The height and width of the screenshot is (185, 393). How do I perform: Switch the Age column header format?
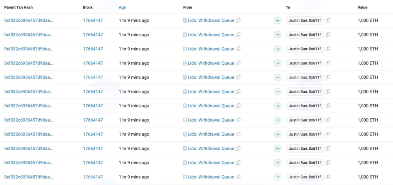122,8
